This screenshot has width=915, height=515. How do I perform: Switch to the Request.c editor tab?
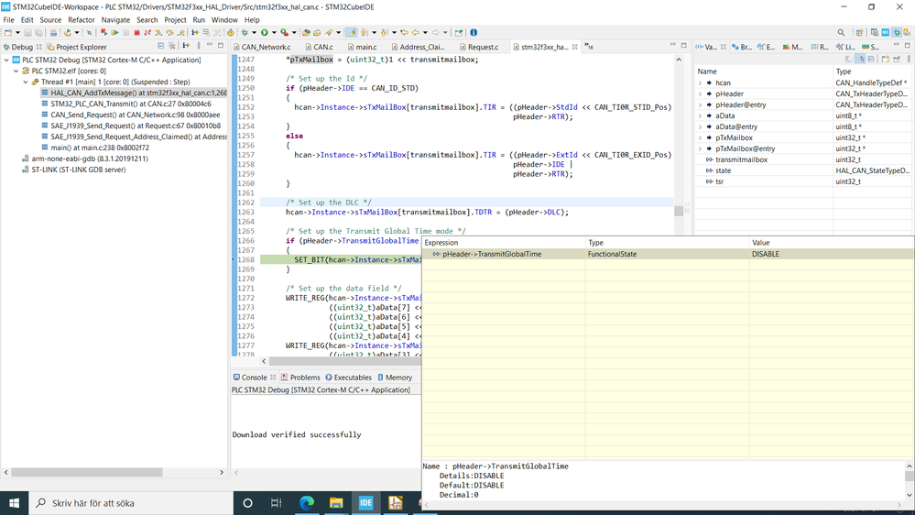pos(478,47)
